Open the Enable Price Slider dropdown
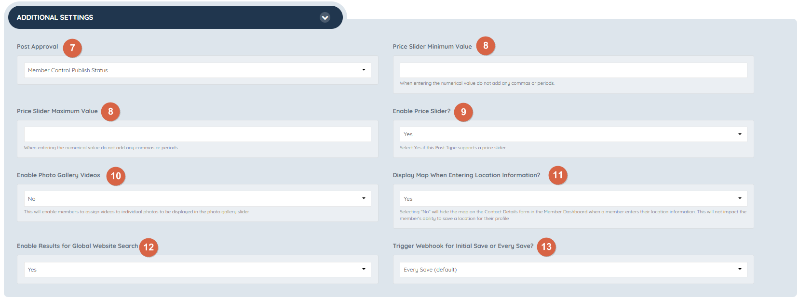 (573, 134)
